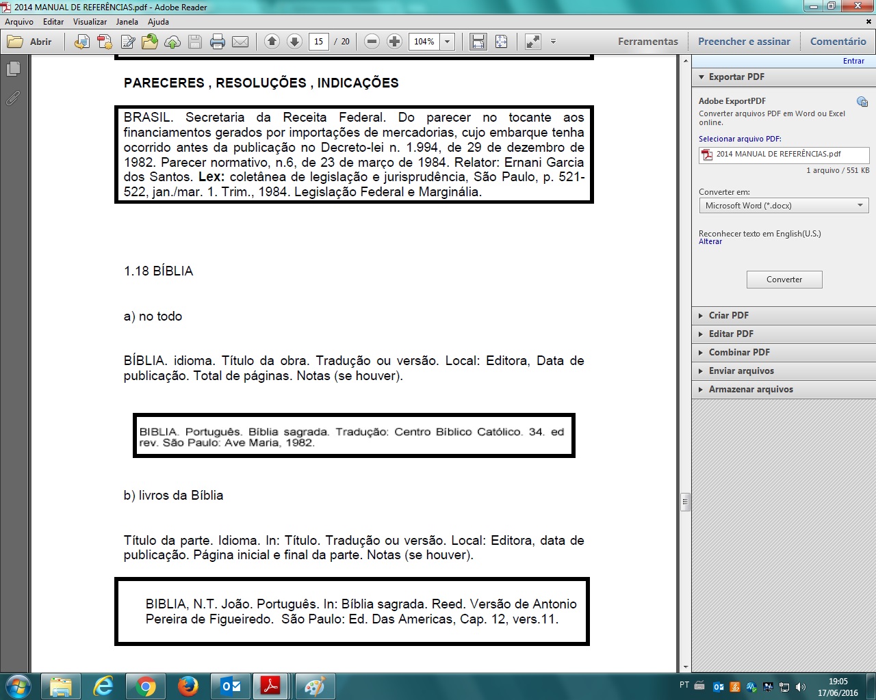Click the page number input field
This screenshot has height=700, width=876.
click(318, 42)
